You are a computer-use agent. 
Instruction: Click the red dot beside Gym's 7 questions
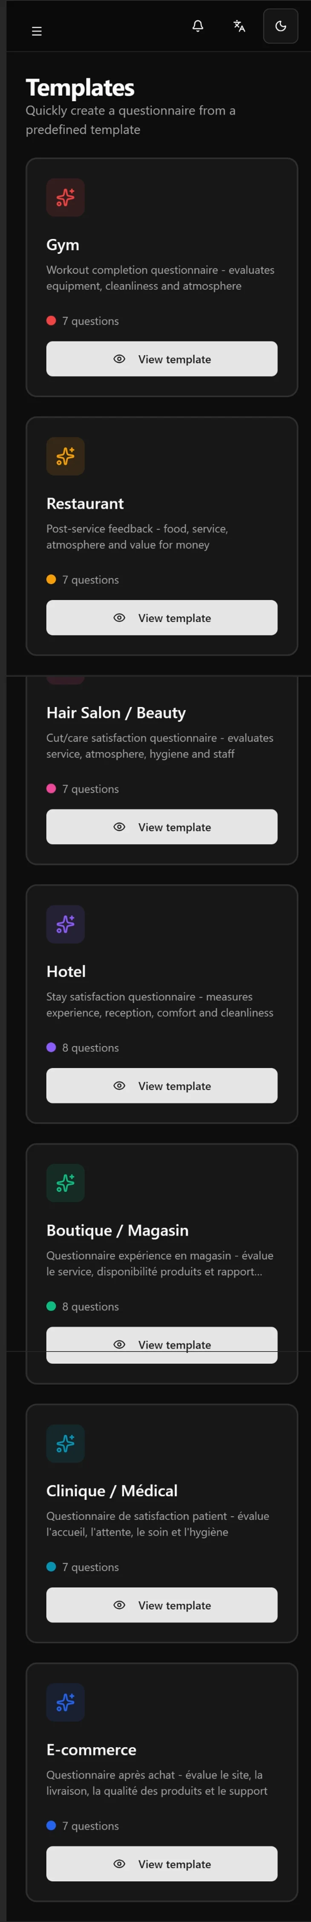(51, 321)
